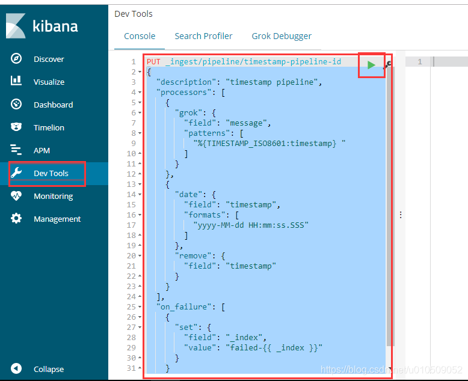Fold remove block at line 20
This screenshot has width=468, height=381.
[140, 256]
